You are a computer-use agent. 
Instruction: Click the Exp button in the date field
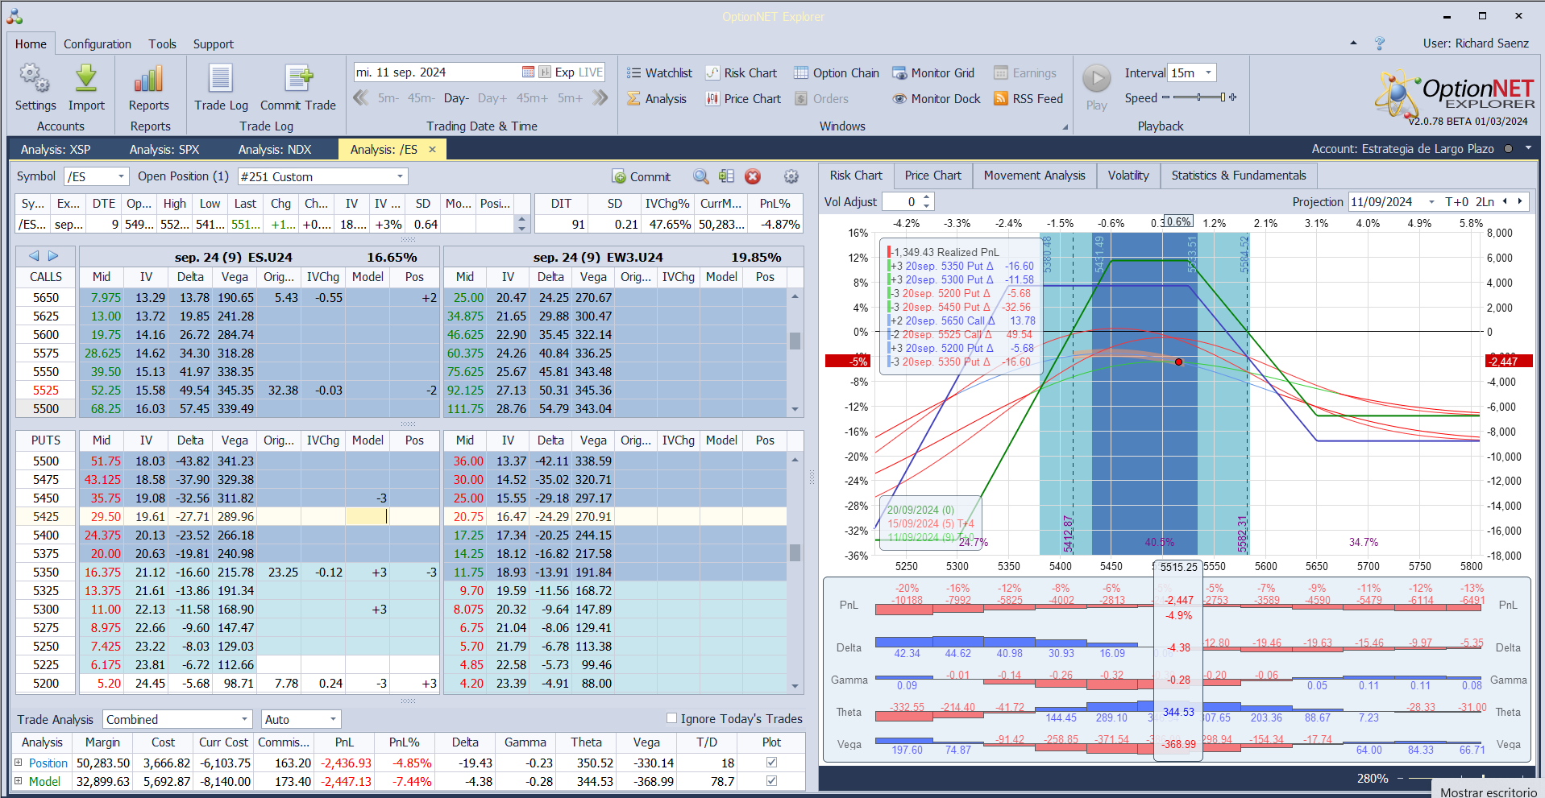click(565, 72)
